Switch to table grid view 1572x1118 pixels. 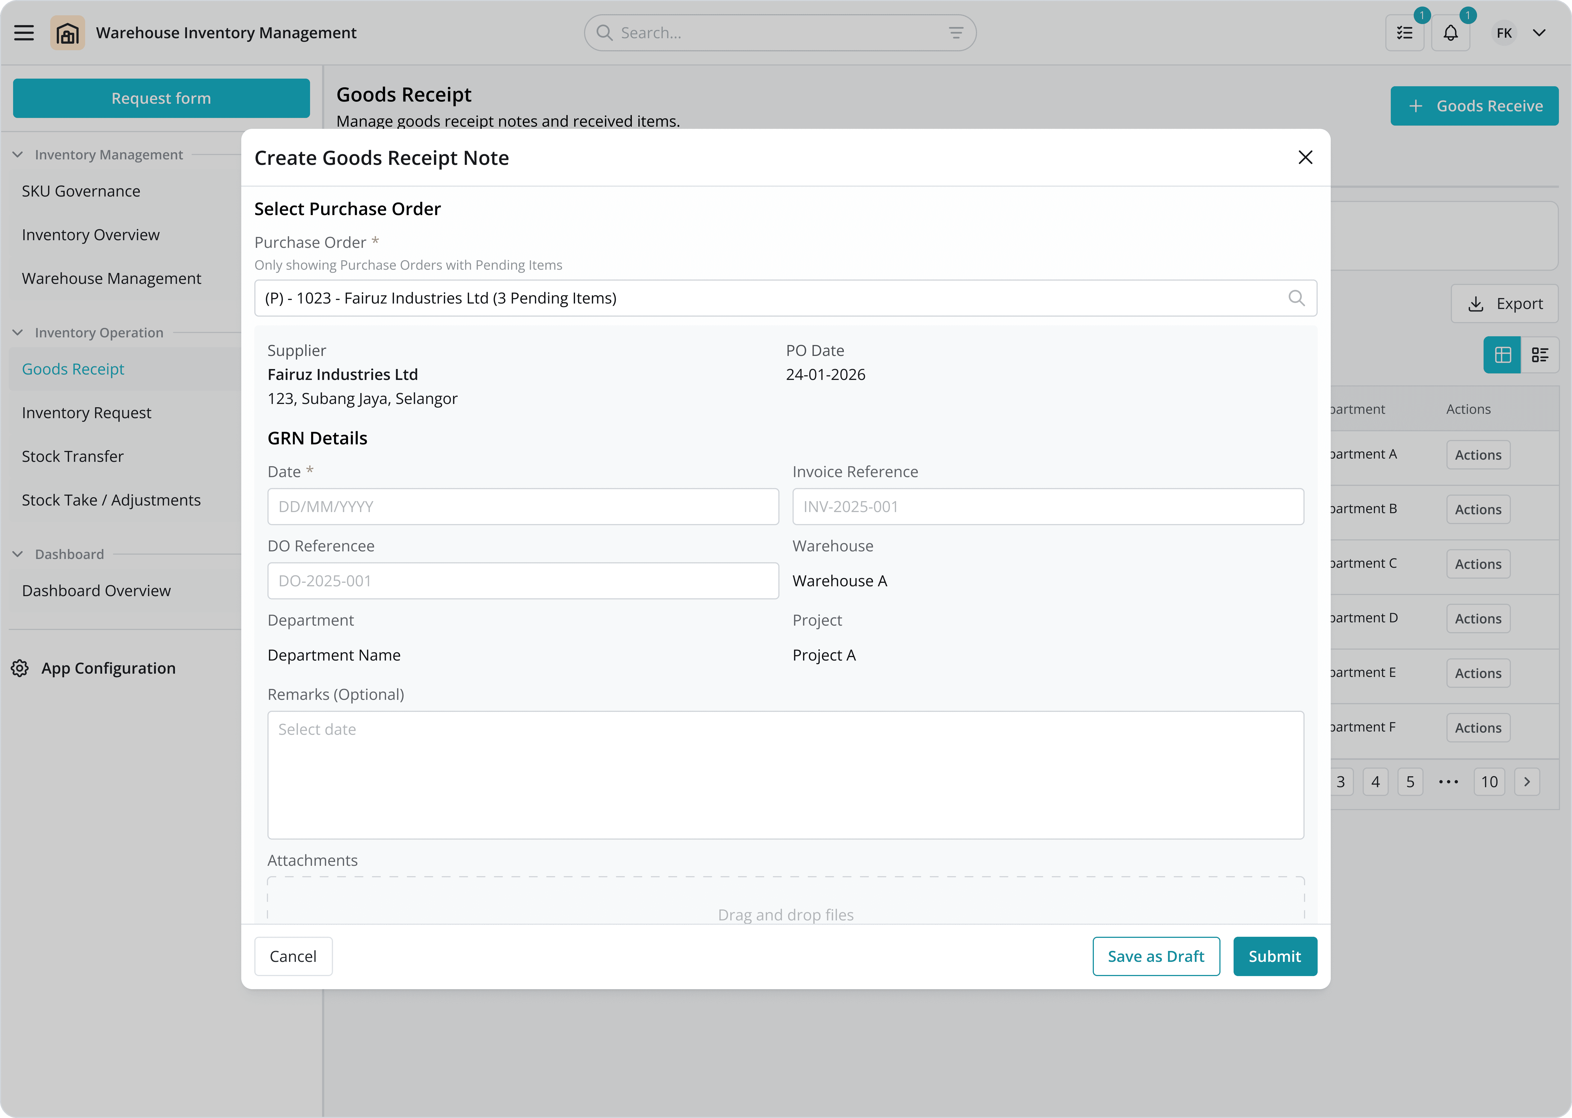[1502, 355]
